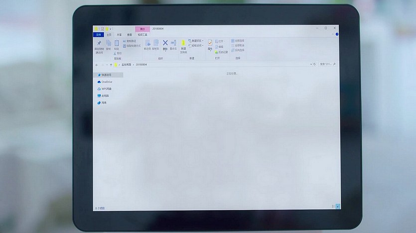Screen dimensions: 416x233
Task: Click Select none (全部取消)
Action: coord(238,46)
